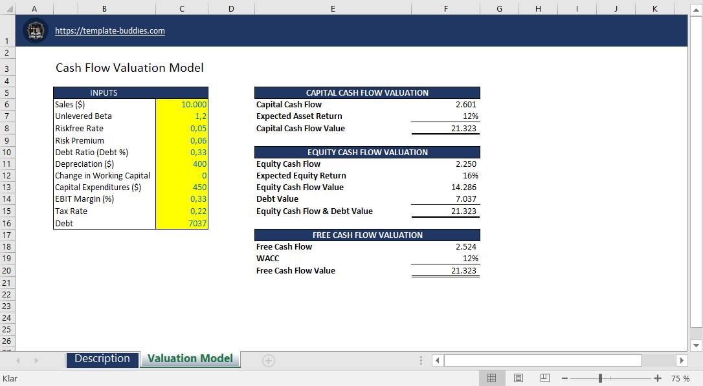This screenshot has width=703, height=386.
Task: Open Page Layout view from status bar
Action: (x=518, y=378)
